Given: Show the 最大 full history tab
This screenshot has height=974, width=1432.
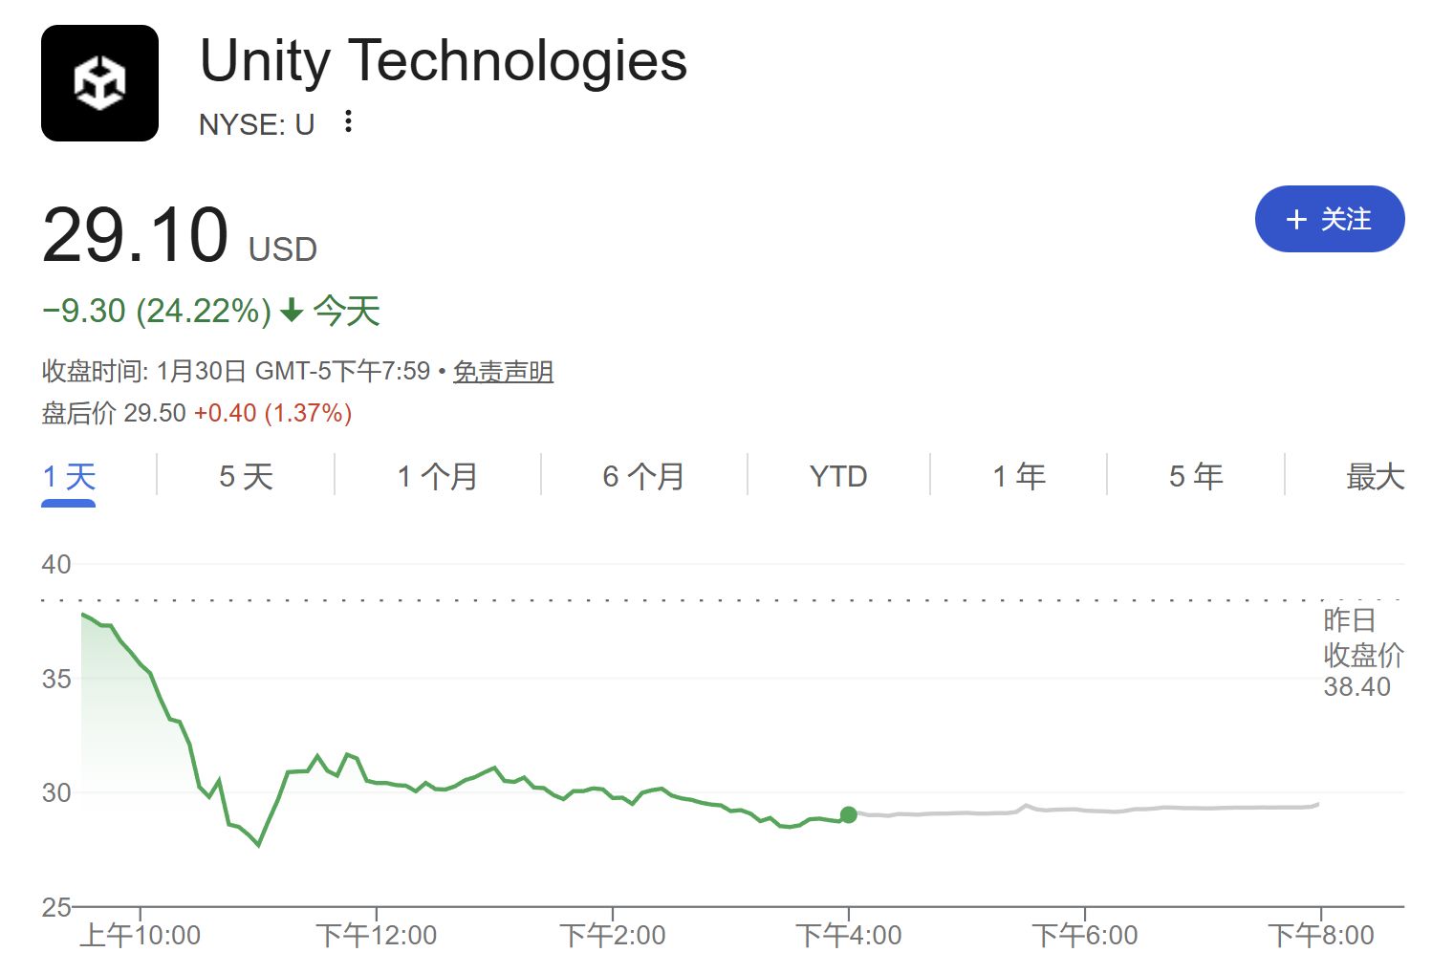Looking at the screenshot, I should pyautogui.click(x=1375, y=476).
